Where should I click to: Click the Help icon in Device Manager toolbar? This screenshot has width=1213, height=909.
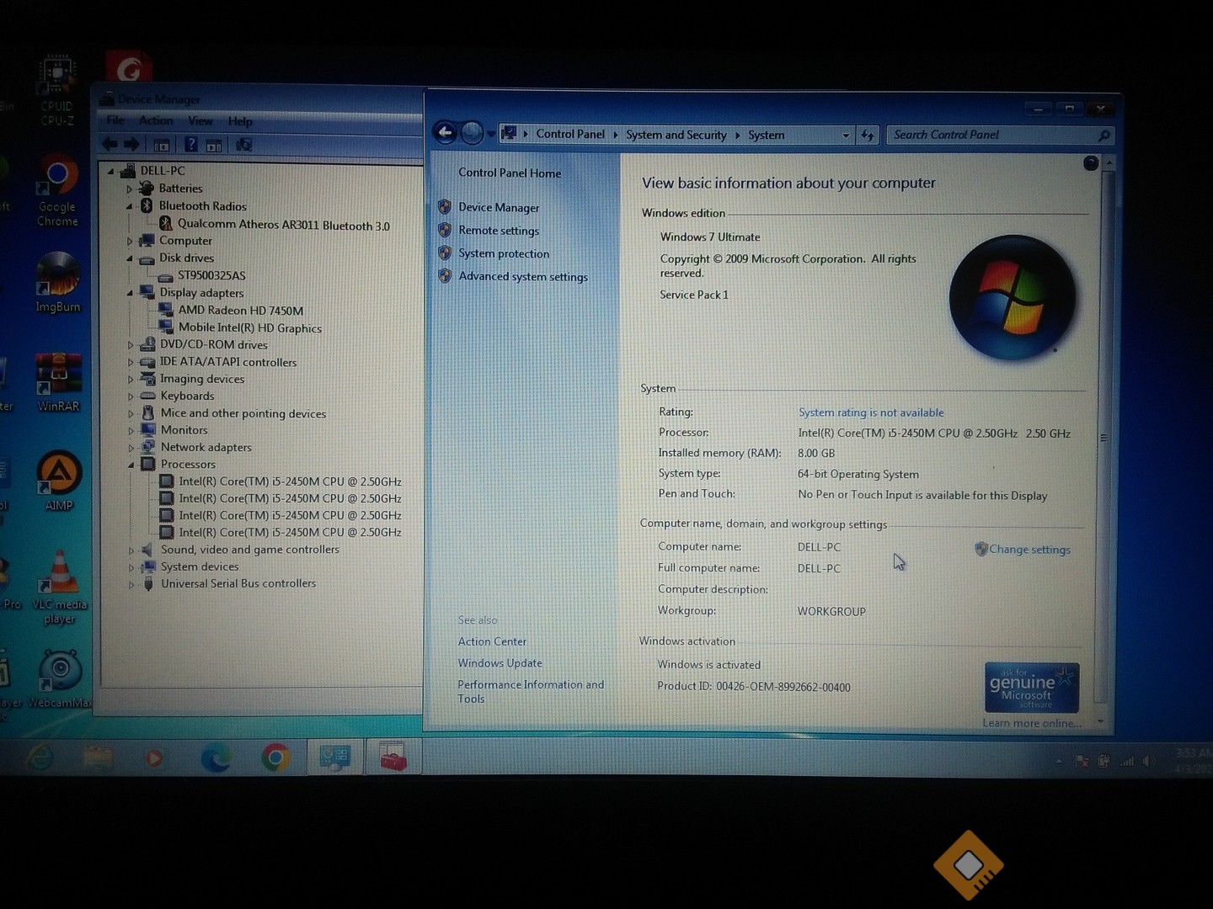coord(191,144)
